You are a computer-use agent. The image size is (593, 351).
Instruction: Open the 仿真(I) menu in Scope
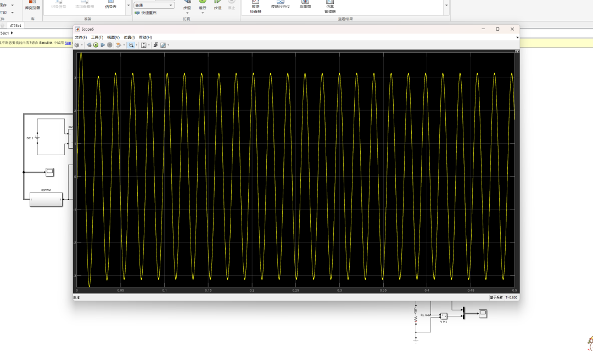coord(129,37)
